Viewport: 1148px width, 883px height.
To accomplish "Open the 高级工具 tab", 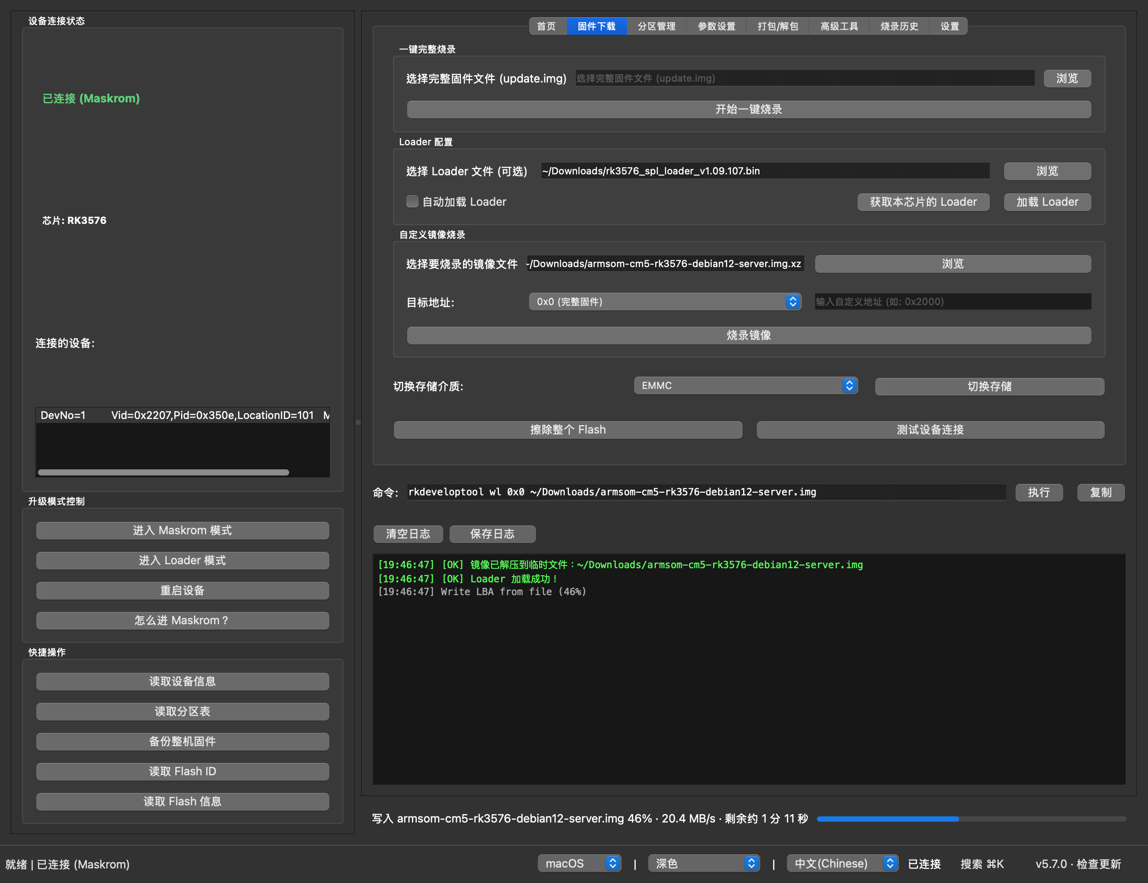I will coord(839,26).
